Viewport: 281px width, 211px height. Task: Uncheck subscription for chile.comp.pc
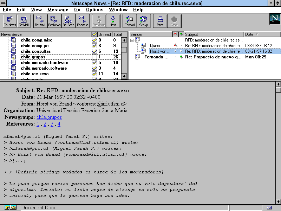(x=94, y=46)
